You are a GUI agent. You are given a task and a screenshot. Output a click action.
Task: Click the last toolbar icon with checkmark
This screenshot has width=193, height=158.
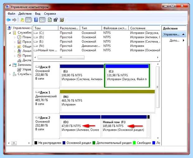click(x=62, y=20)
